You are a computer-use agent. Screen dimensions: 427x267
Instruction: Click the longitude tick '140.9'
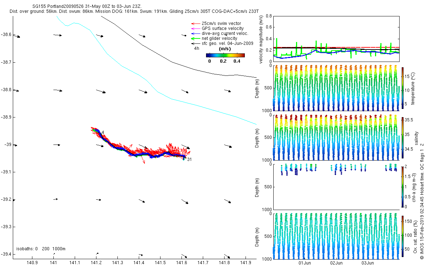(32, 263)
